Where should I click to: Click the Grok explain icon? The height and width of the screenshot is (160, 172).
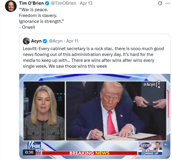pos(160,3)
